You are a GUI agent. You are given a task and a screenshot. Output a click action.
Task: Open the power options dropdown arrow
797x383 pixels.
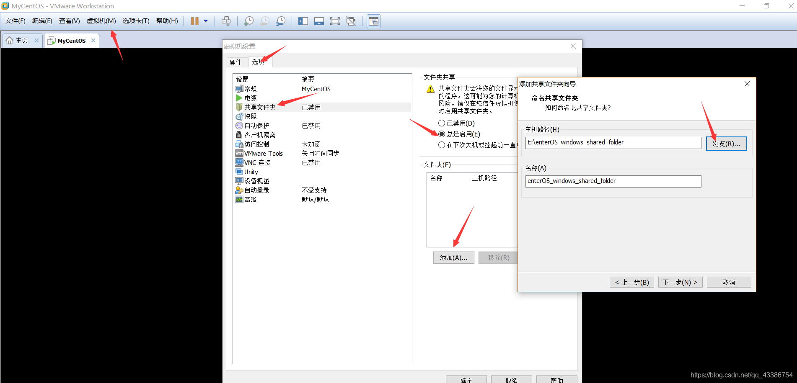[206, 21]
